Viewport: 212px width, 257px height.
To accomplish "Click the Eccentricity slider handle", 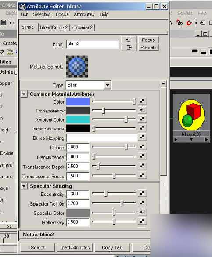I will click(106, 194).
